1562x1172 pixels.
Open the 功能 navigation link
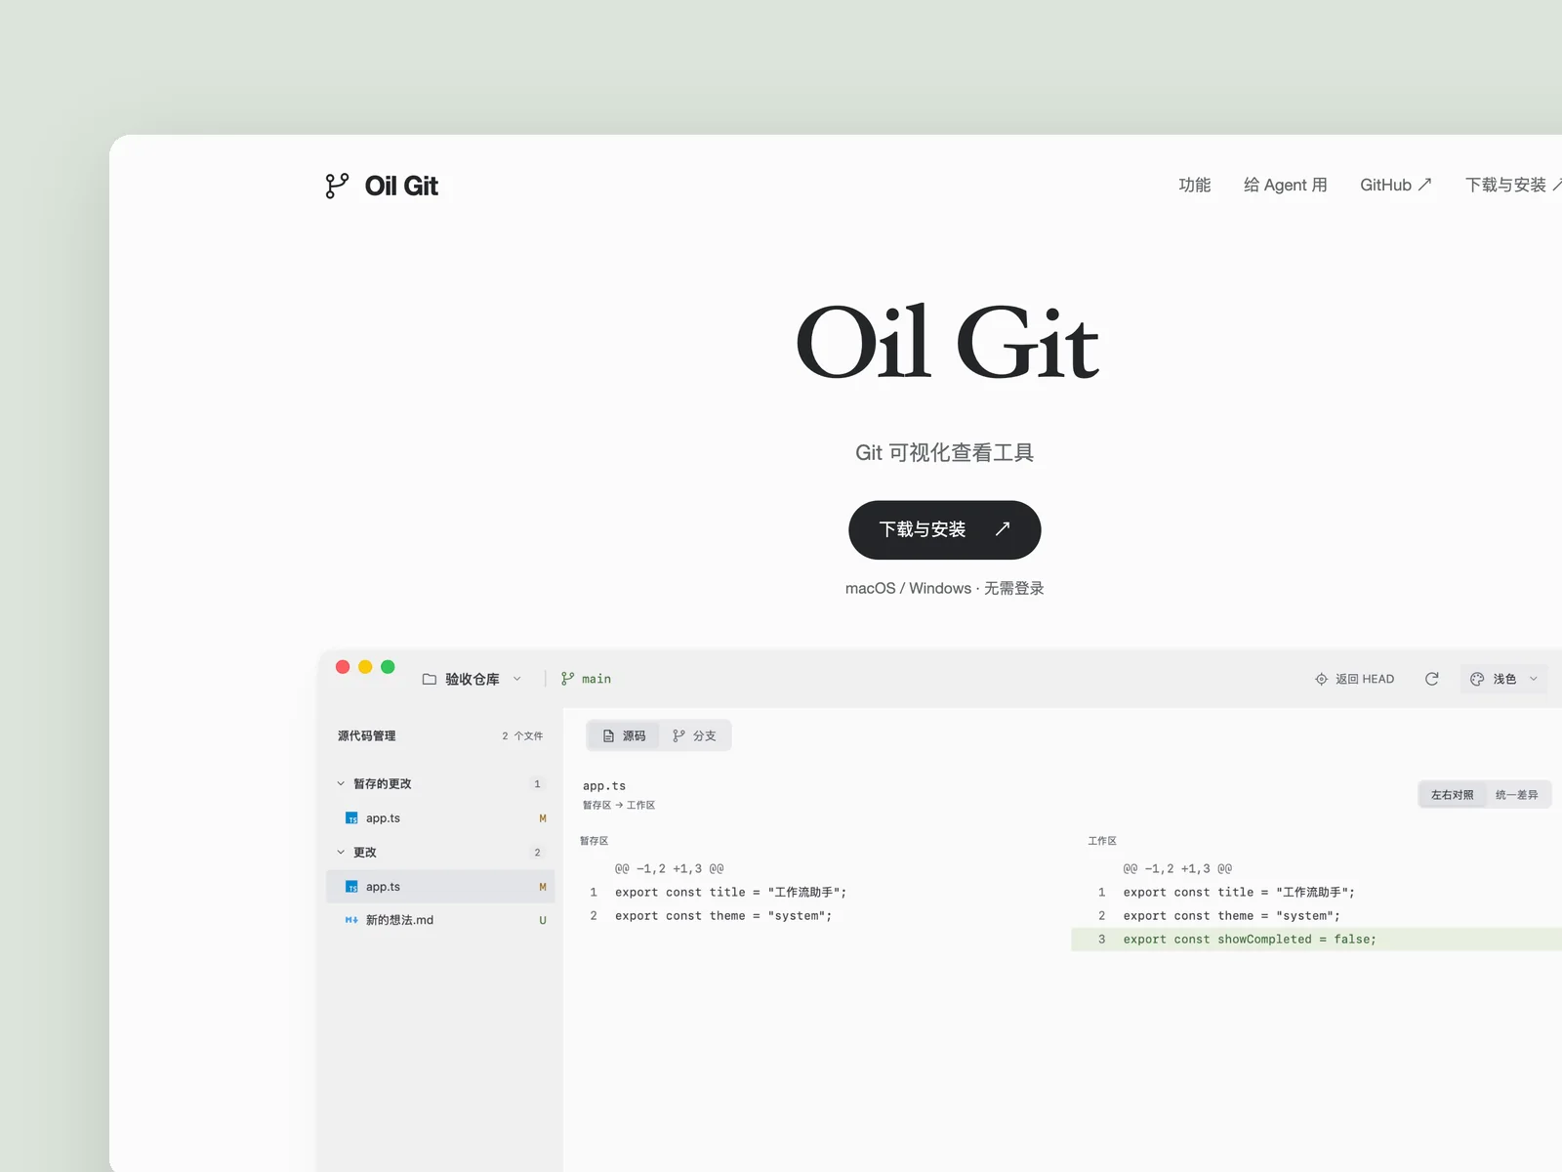(1194, 185)
